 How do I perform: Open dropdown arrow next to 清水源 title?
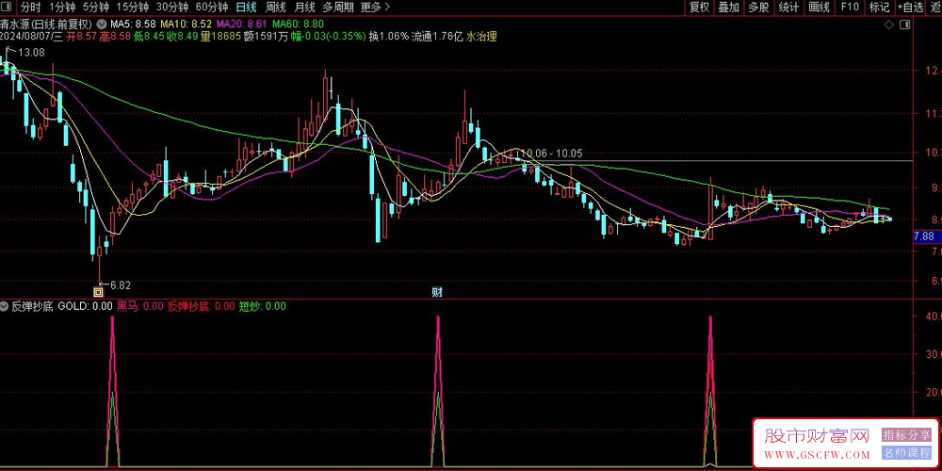click(x=102, y=23)
